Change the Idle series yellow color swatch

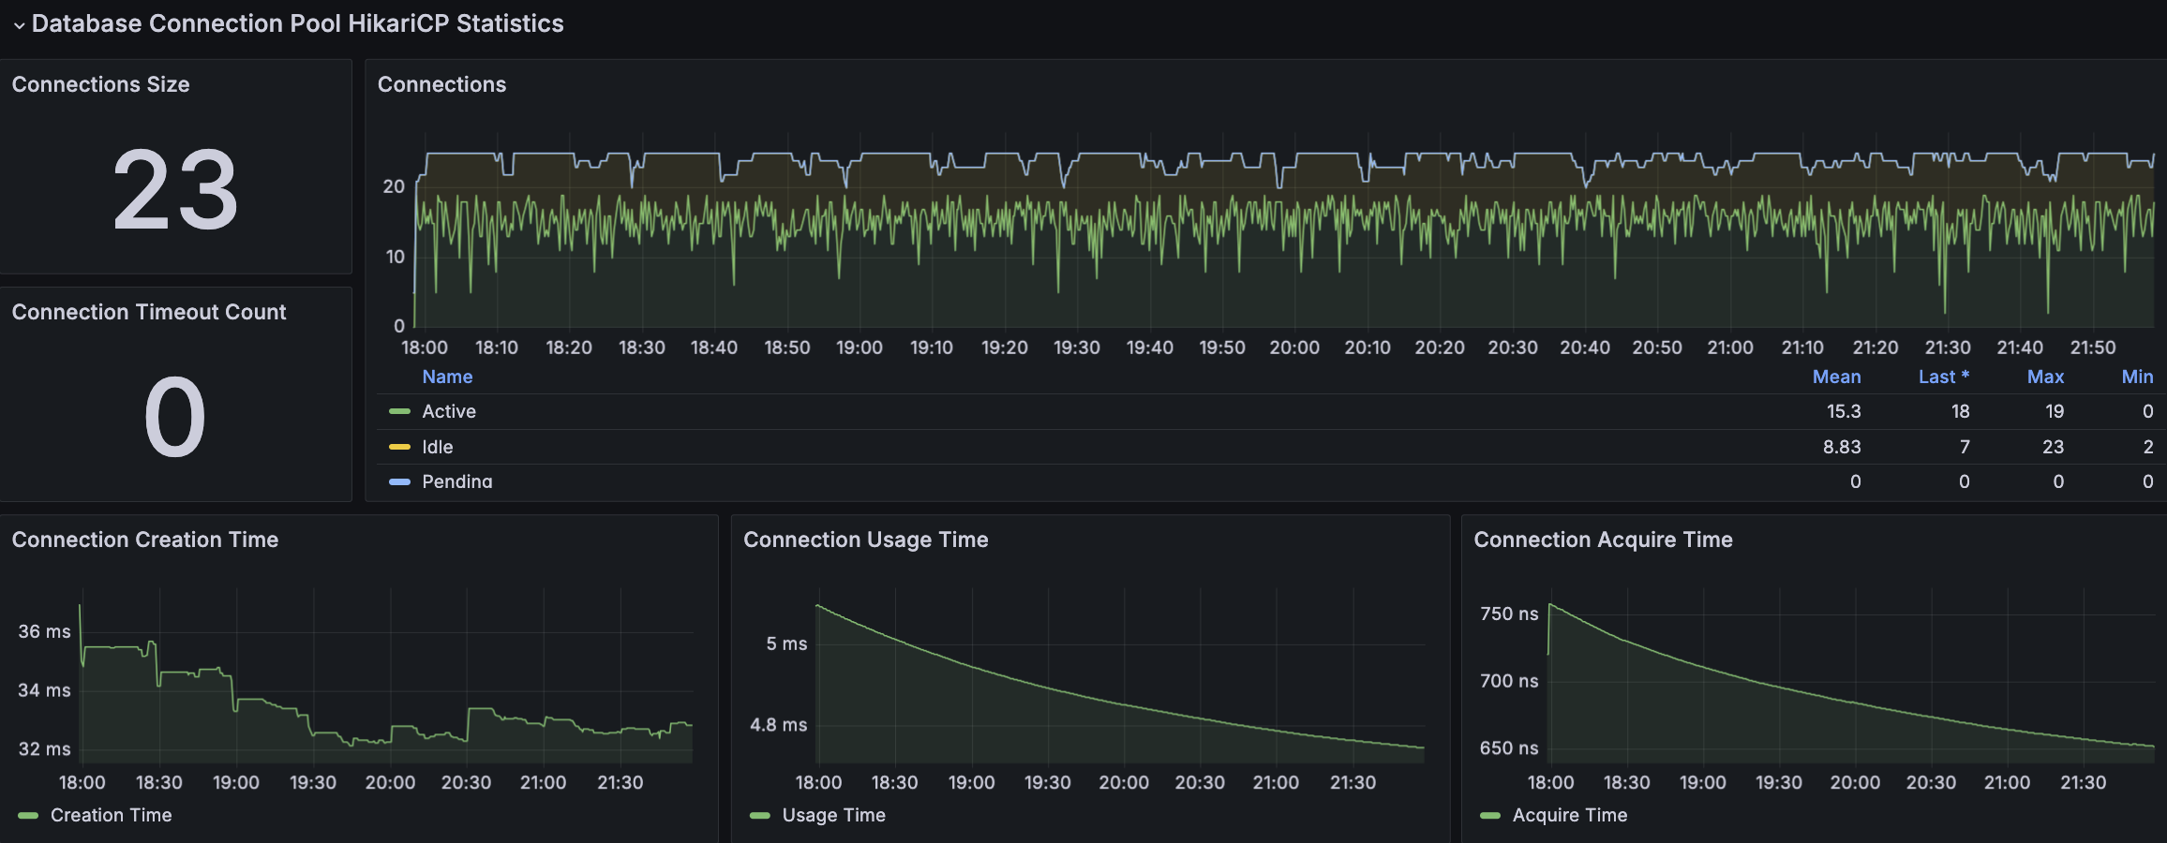coord(399,447)
